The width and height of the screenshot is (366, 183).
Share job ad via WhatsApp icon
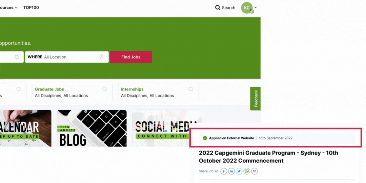[247, 171]
